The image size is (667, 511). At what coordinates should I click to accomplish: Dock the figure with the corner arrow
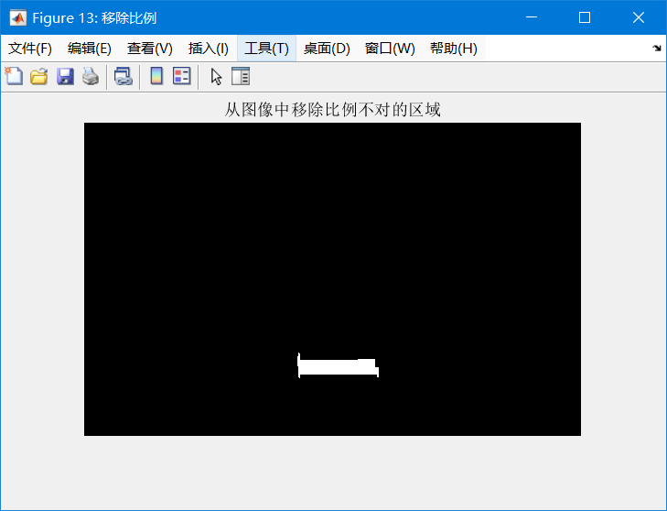click(657, 49)
